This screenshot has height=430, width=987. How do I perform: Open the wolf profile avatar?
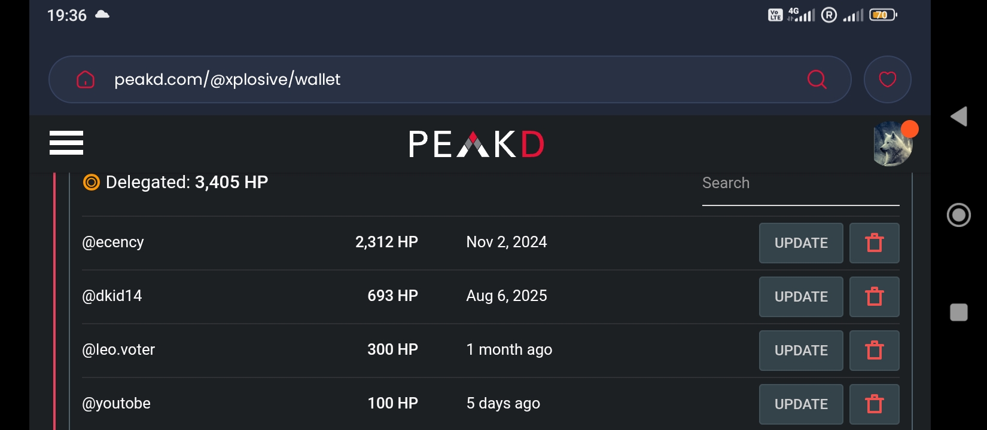(892, 144)
